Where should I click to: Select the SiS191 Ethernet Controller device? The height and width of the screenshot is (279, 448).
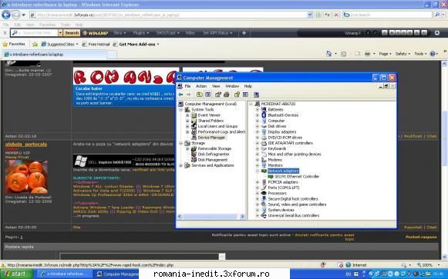[297, 177]
